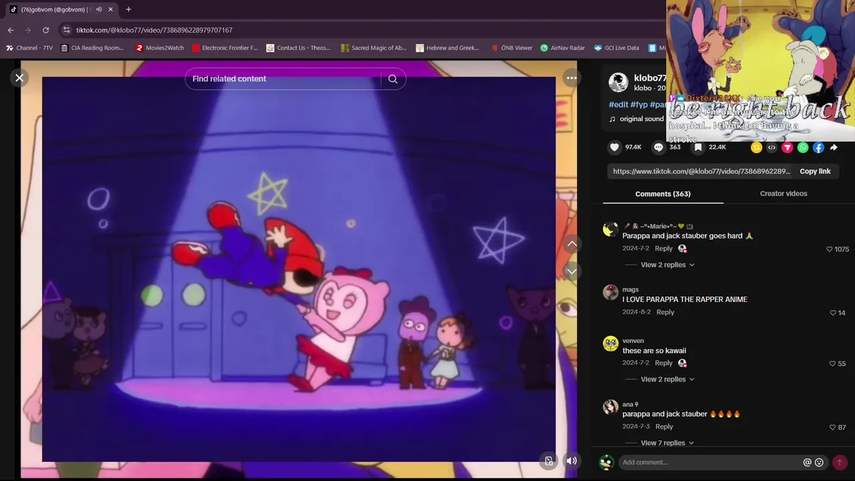The image size is (855, 481).
Task: Reply to venven's comment
Action: 663,363
